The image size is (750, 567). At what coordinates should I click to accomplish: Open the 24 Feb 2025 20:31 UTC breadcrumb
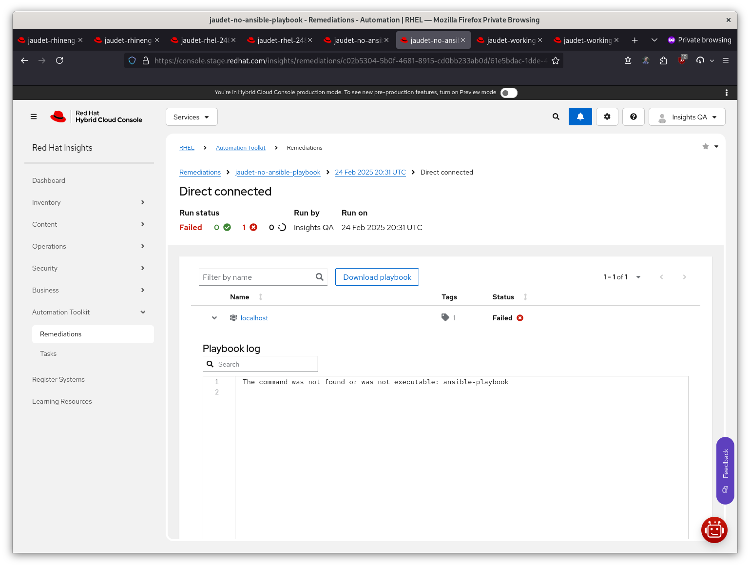(x=370, y=172)
